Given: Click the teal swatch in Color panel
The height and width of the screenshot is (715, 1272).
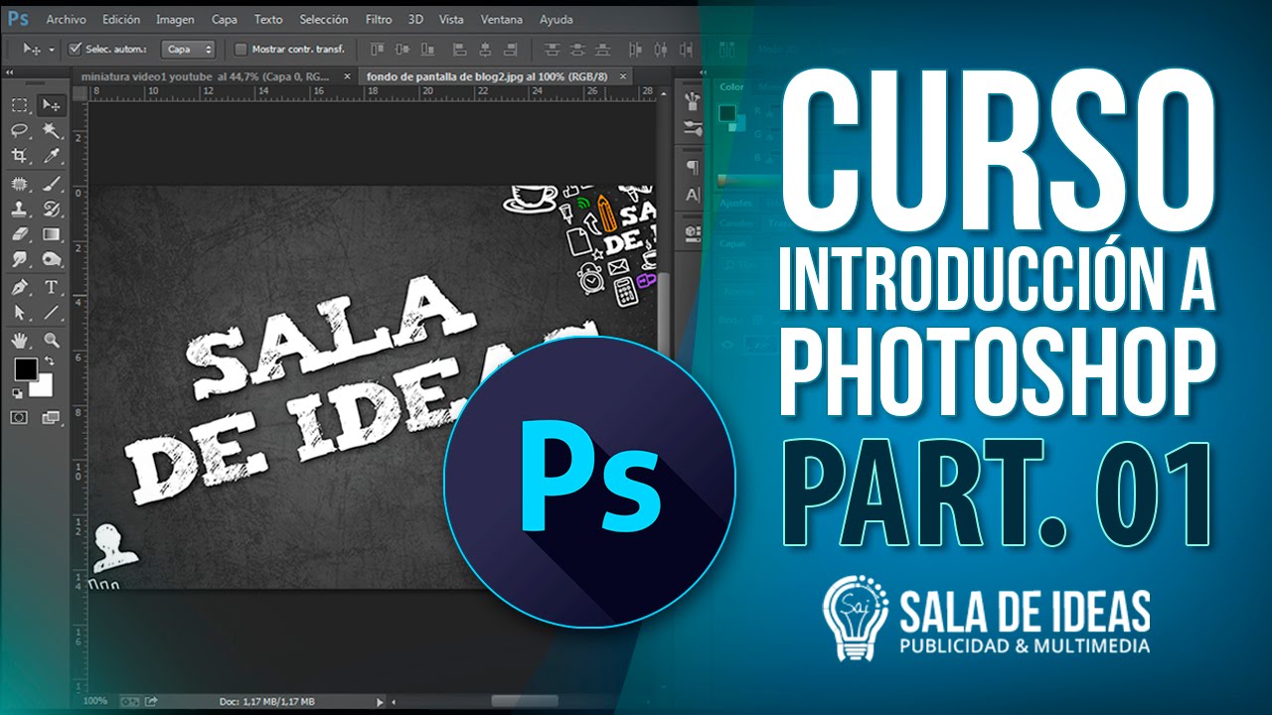Looking at the screenshot, I should coord(728,112).
